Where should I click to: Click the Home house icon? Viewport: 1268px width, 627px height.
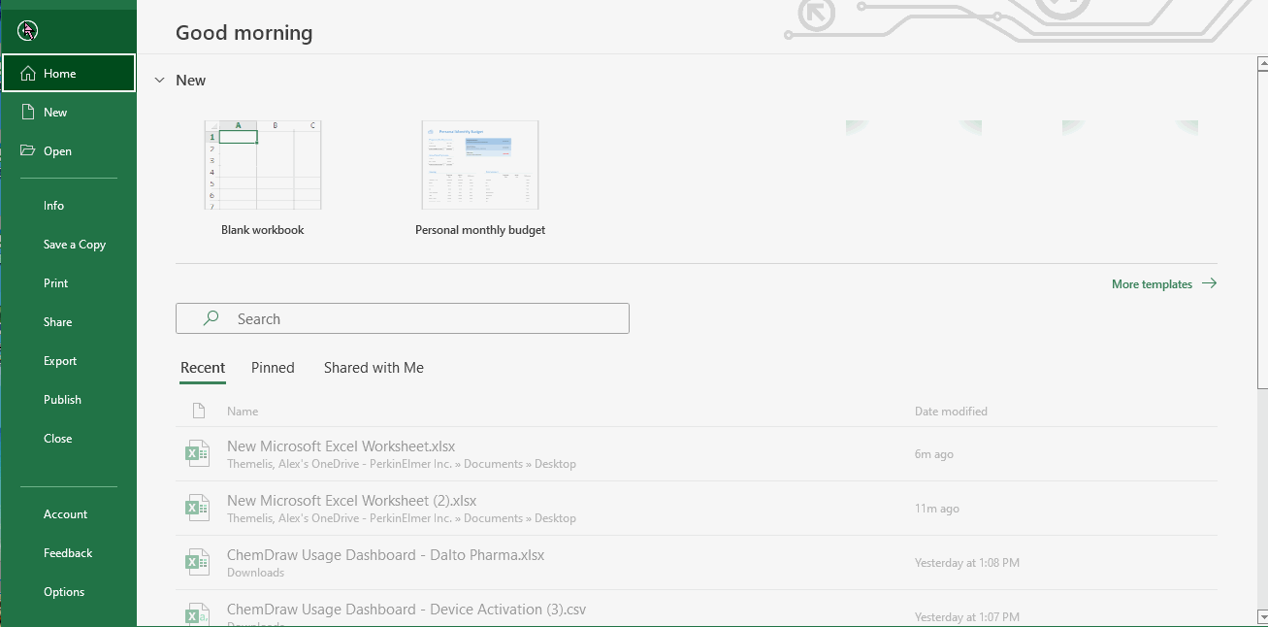[28, 74]
